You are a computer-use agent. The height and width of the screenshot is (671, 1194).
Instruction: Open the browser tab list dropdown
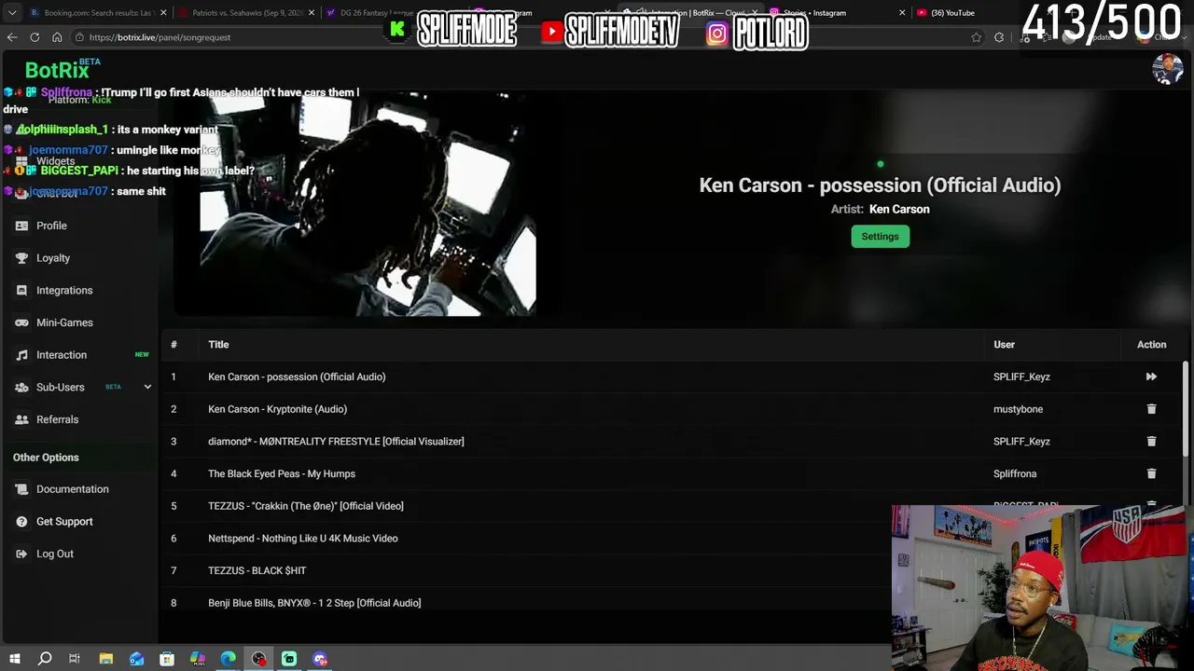coord(12,13)
